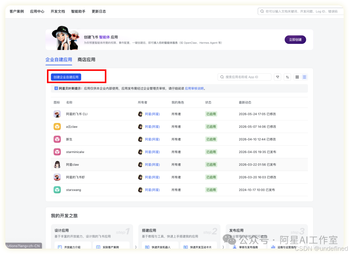This screenshot has width=349, height=254.
Task: Switch to the 企业自建应用 tab
Action: pos(59,60)
